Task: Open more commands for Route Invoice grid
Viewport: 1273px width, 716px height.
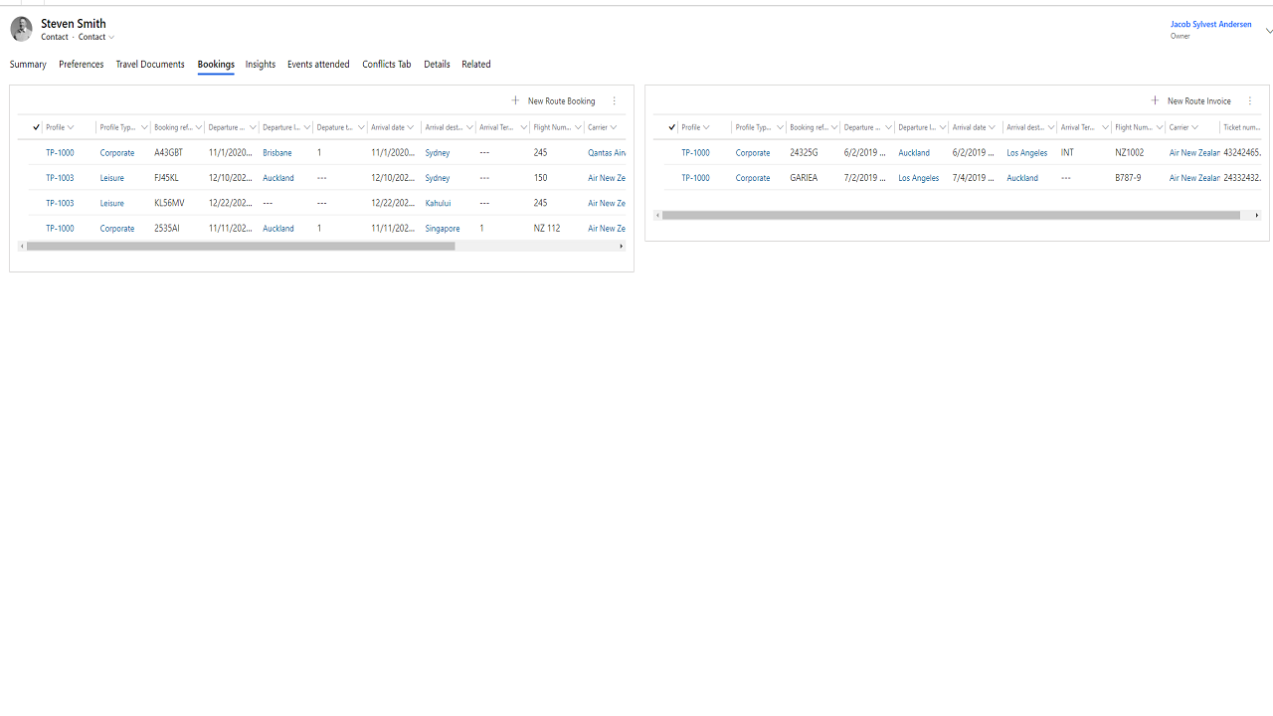Action: tap(1250, 100)
